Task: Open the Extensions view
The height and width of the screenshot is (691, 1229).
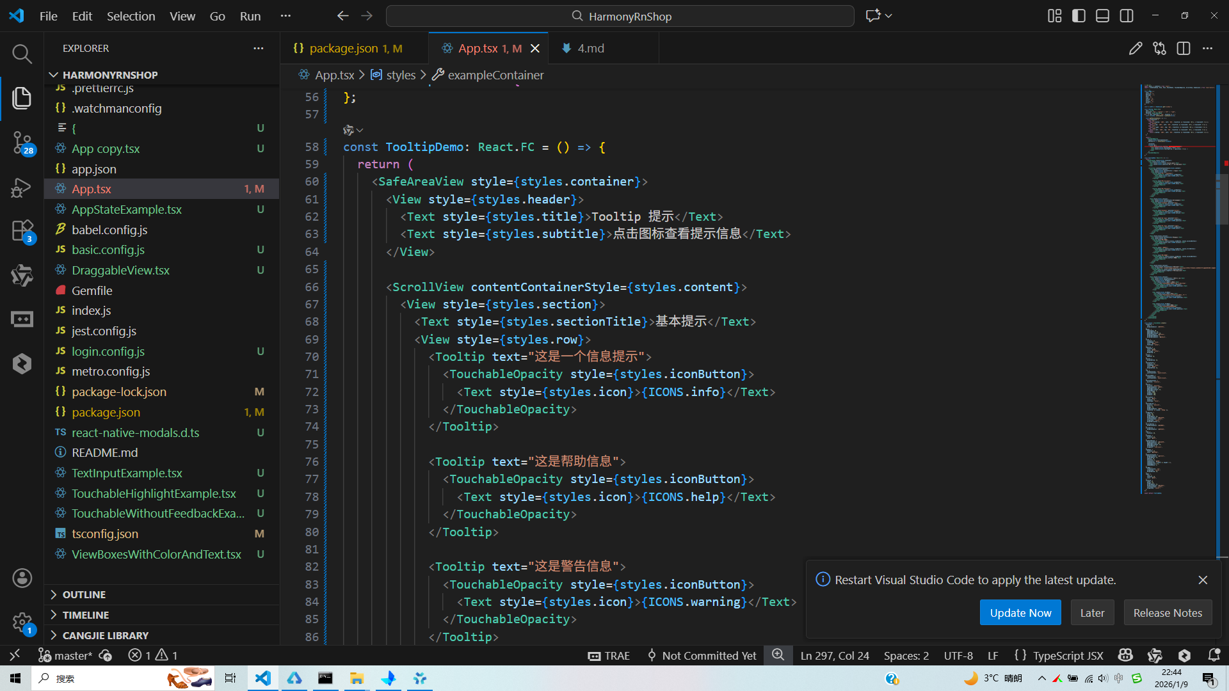Action: point(22,231)
